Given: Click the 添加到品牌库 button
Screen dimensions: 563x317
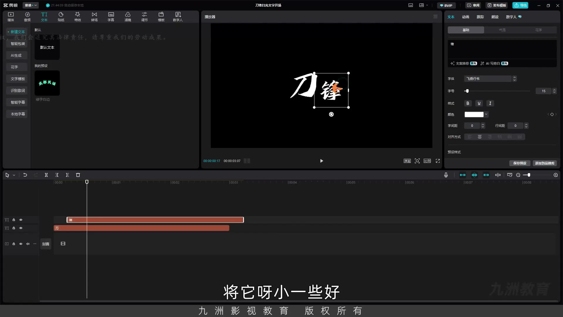Looking at the screenshot, I should (545, 163).
